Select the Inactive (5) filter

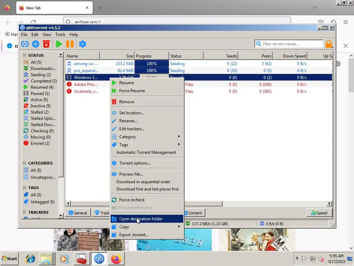37,106
